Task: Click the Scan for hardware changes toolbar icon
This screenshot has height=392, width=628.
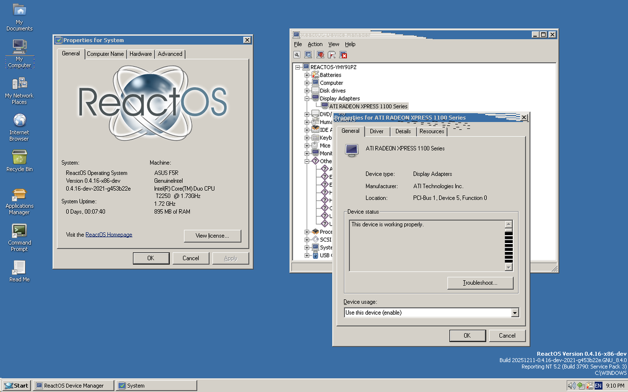Action: point(308,54)
